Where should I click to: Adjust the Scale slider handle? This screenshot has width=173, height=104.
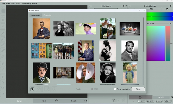(x=92, y=89)
